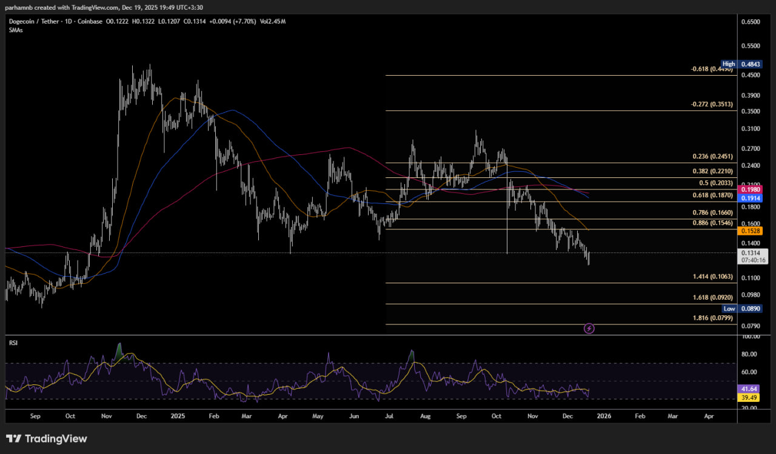Click the 2025 label on time axis
This screenshot has width=776, height=454.
click(x=178, y=416)
